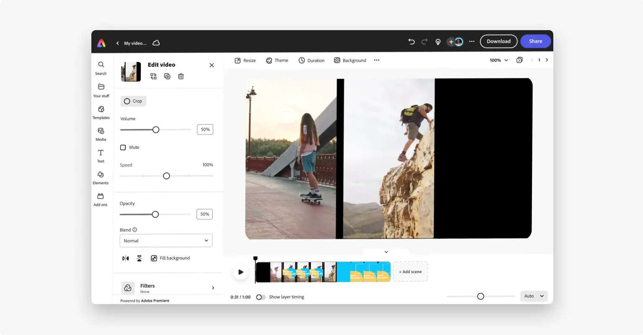Go back using the arrow beside My video
Screen dimensions: 643x335
click(x=117, y=43)
